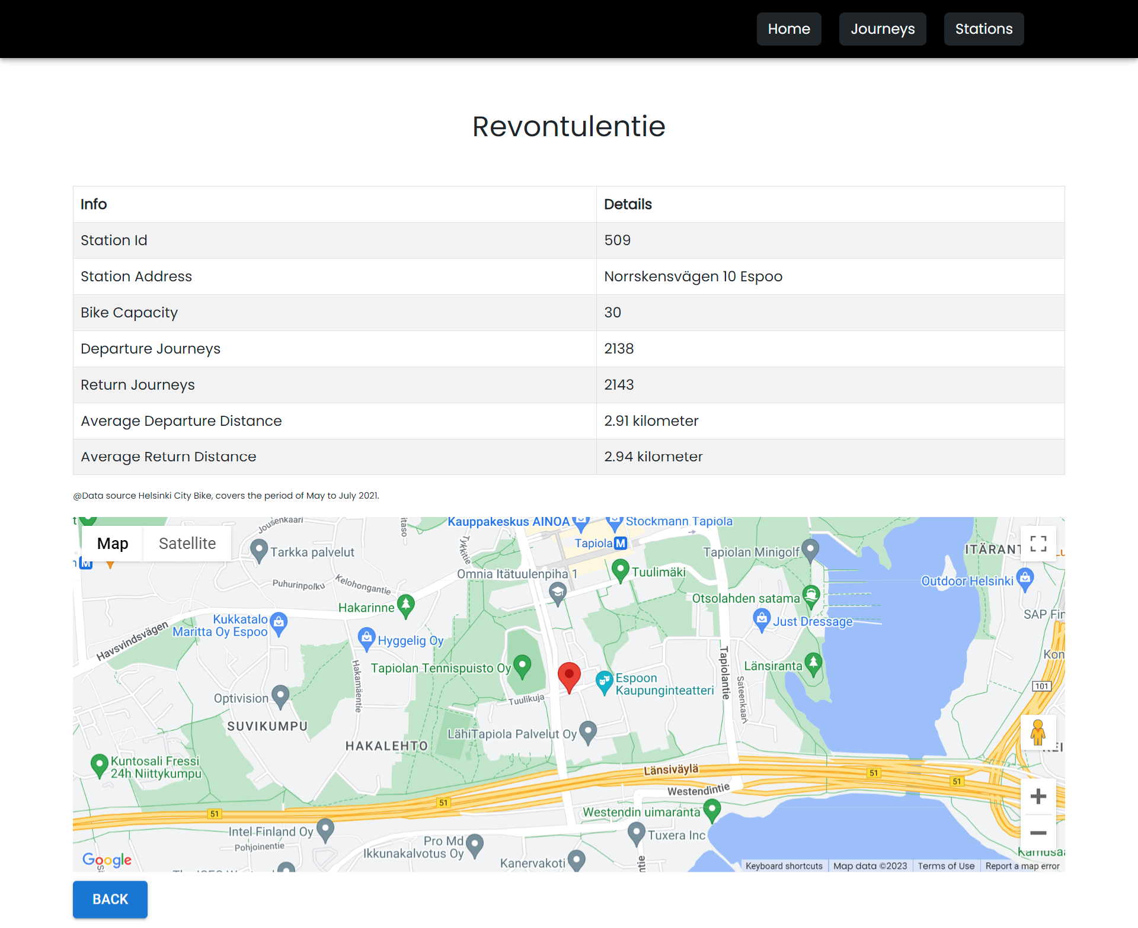
Task: Switch map to Satellite view
Action: click(x=187, y=543)
